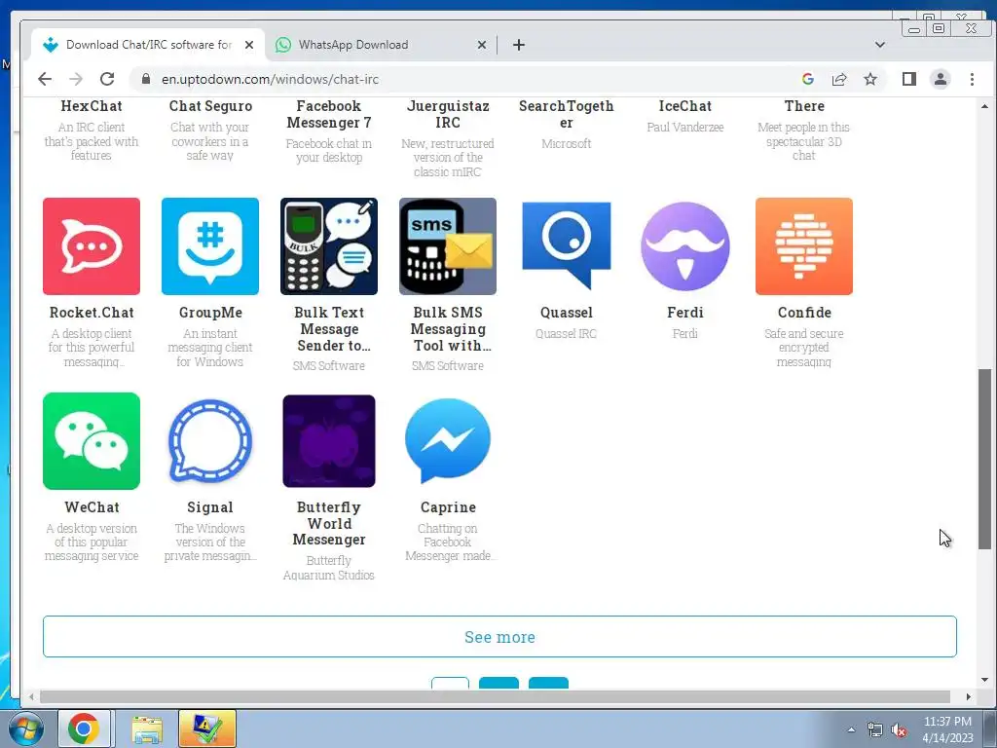Toggle the browser side panel
This screenshot has width=997, height=748.
pos(909,79)
